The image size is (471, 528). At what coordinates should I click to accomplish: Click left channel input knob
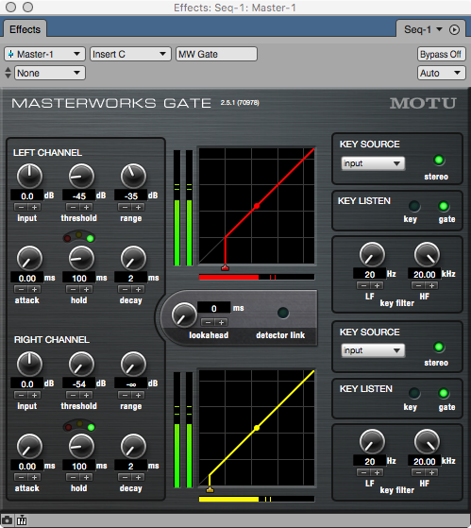coord(29,177)
